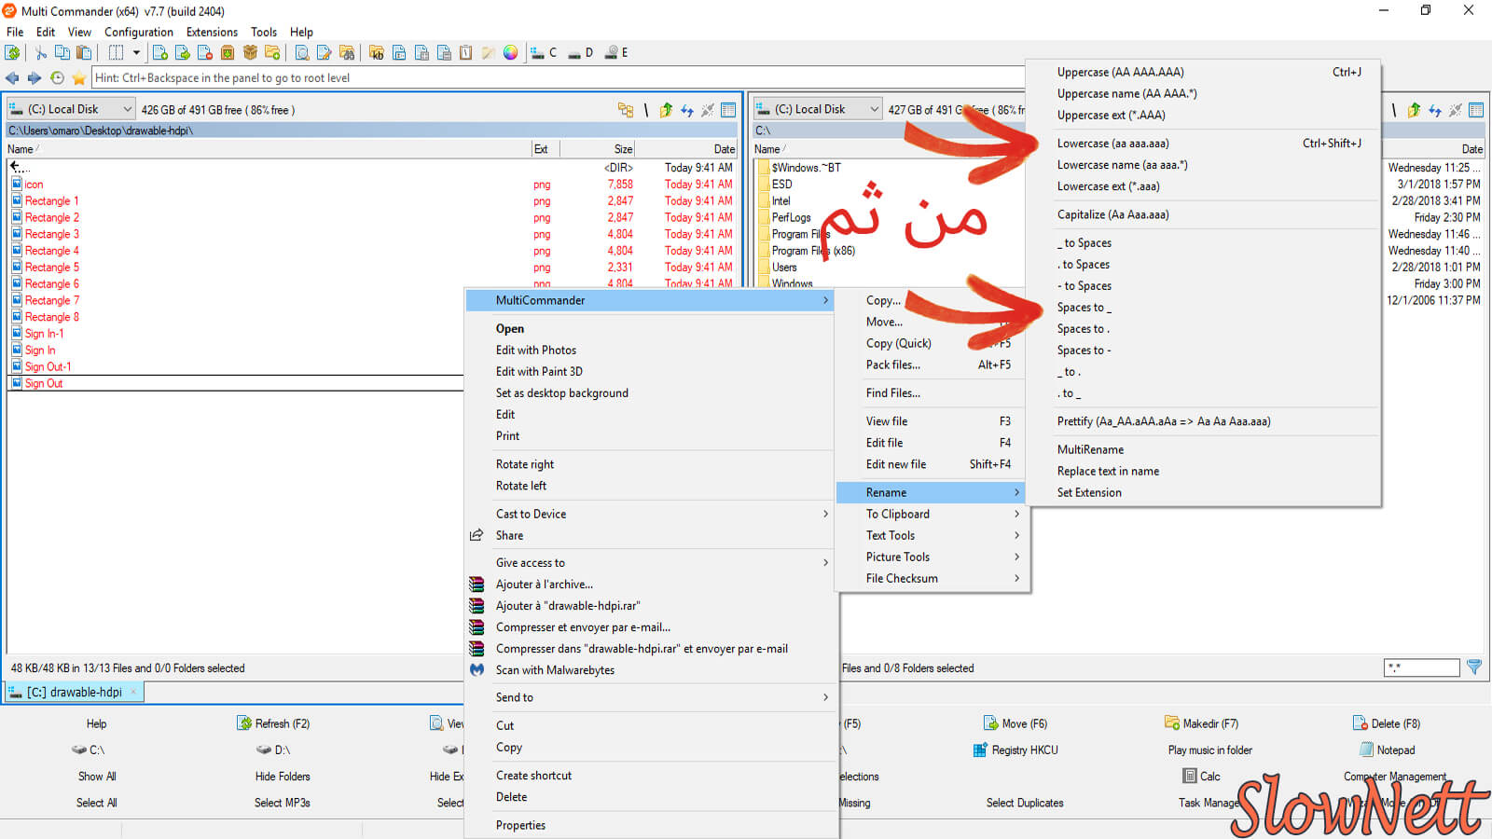Select the drawable-hdpi folder tab

74,692
